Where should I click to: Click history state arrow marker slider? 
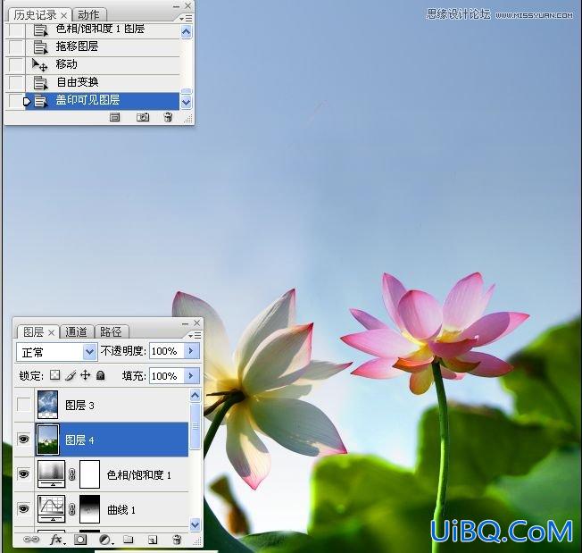(27, 101)
